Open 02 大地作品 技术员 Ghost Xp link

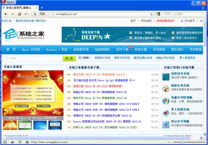104,80
